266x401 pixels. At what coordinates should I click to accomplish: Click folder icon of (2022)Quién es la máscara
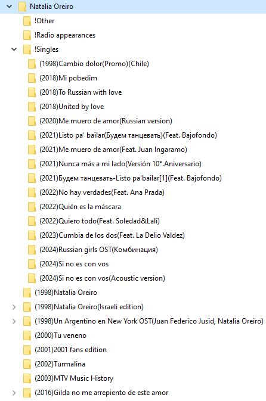32,207
